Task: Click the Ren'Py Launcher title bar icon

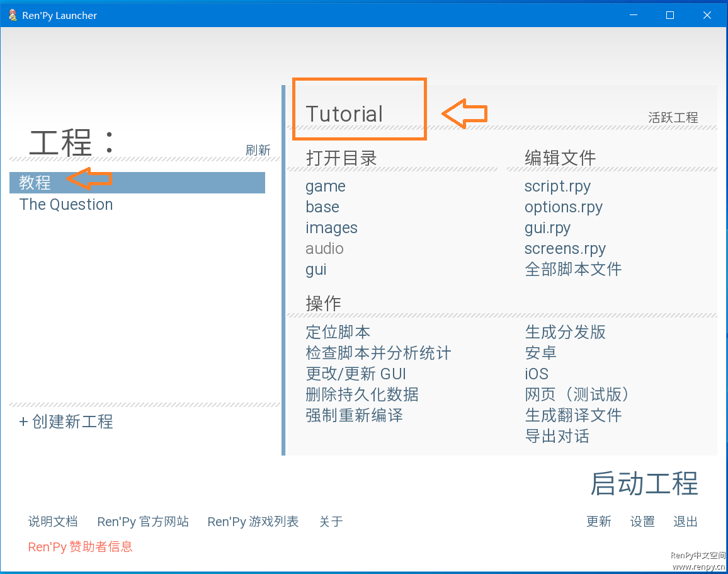Action: click(13, 15)
